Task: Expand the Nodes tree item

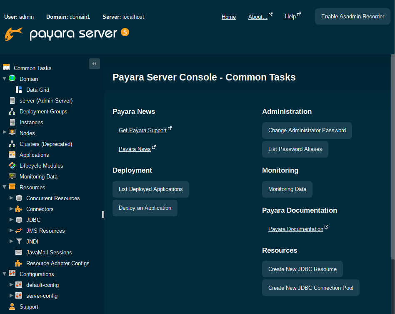Action: click(5, 133)
